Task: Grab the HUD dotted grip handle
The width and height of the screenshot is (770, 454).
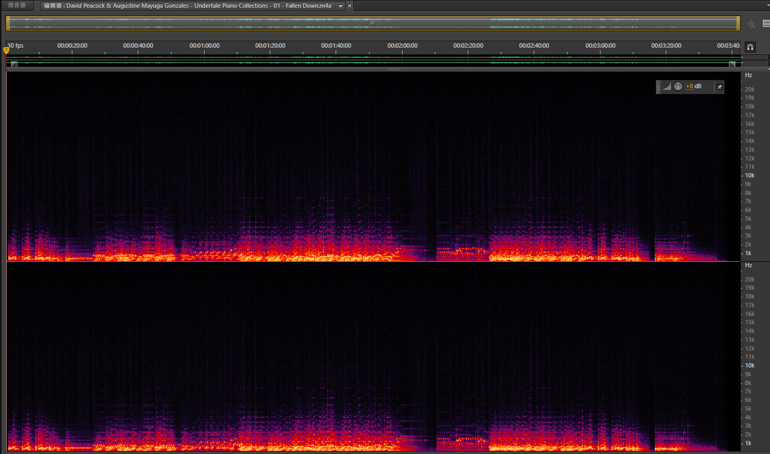Action: tap(659, 87)
